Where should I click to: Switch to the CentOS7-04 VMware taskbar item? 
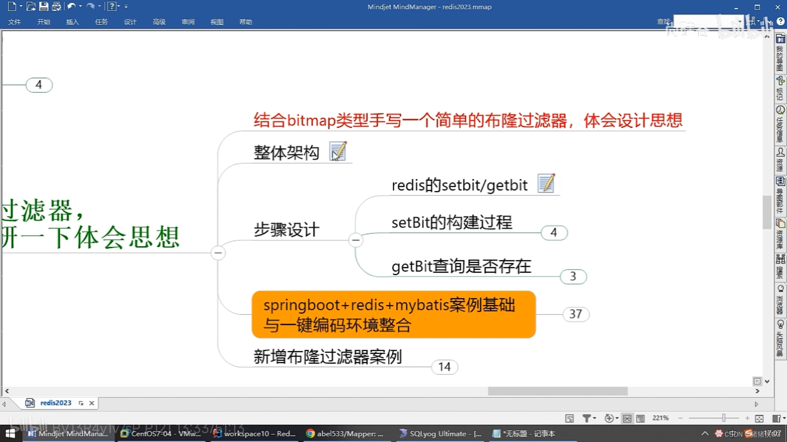[161, 433]
